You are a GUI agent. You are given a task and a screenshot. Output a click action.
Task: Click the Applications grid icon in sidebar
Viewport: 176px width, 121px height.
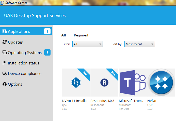(4, 32)
